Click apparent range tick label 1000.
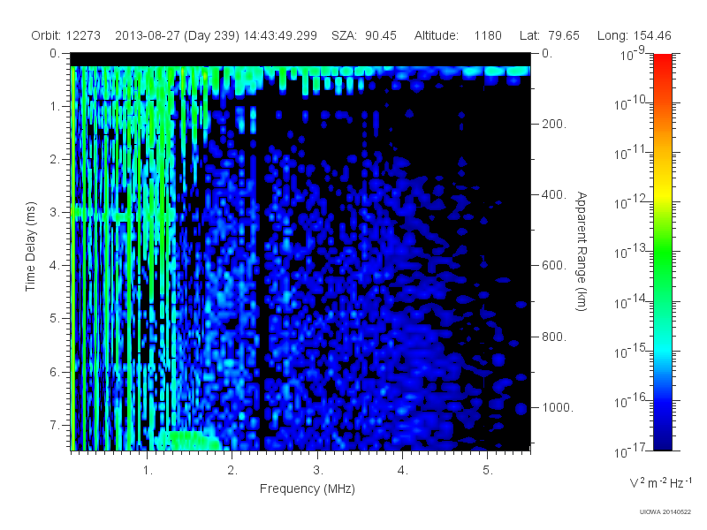Image resolution: width=707 pixels, height=530 pixels. pos(558,407)
